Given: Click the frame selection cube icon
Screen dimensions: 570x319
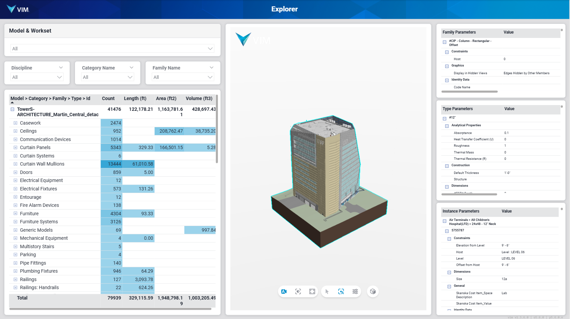Looking at the screenshot, I should click(298, 291).
